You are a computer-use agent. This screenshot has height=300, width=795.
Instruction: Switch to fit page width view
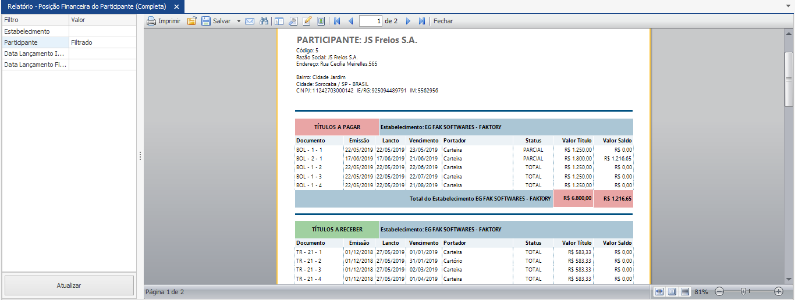658,291
